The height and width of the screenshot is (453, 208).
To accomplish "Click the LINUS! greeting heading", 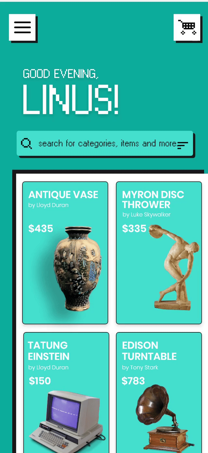I will point(71,99).
